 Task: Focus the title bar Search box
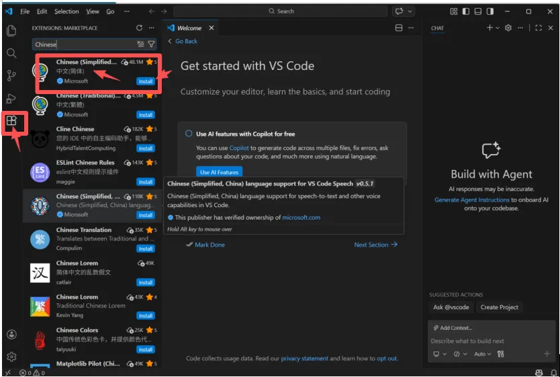point(281,11)
